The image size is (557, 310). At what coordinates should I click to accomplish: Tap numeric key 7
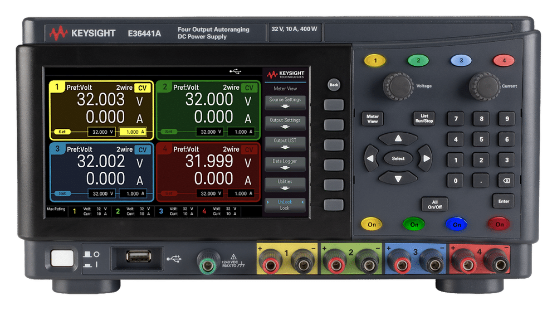[456, 119]
